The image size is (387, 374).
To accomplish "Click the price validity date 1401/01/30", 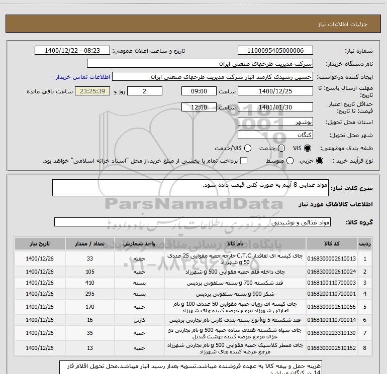I will [275, 107].
